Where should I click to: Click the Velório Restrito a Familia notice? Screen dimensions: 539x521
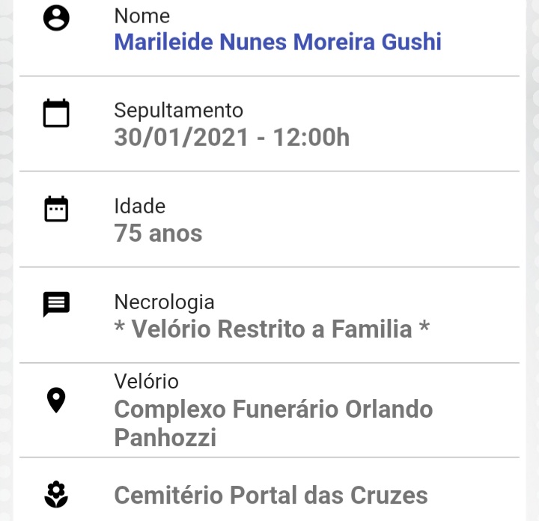point(272,329)
